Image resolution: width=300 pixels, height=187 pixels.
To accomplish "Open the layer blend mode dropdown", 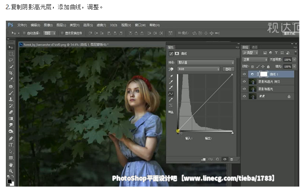I will [x=254, y=59].
